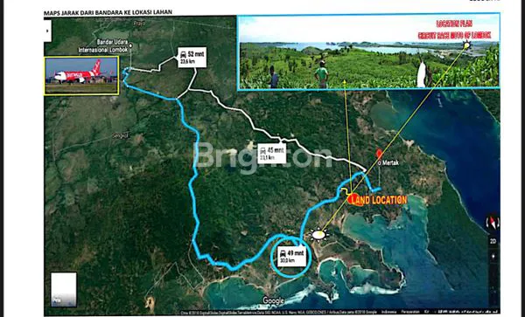
Task: Click the Google logo on map
Action: coord(273,300)
